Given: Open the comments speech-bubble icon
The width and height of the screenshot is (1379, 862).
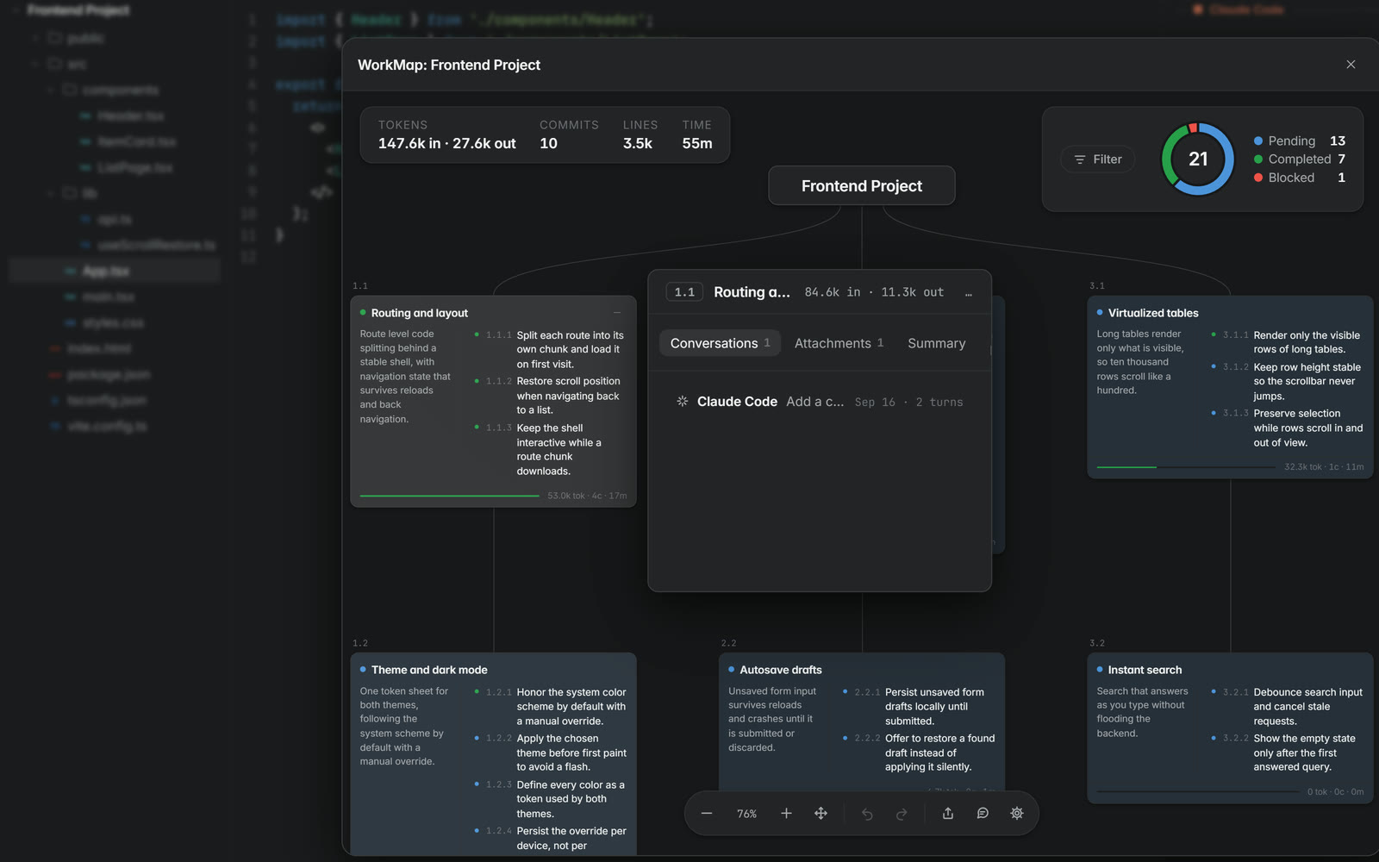Looking at the screenshot, I should pos(983,814).
